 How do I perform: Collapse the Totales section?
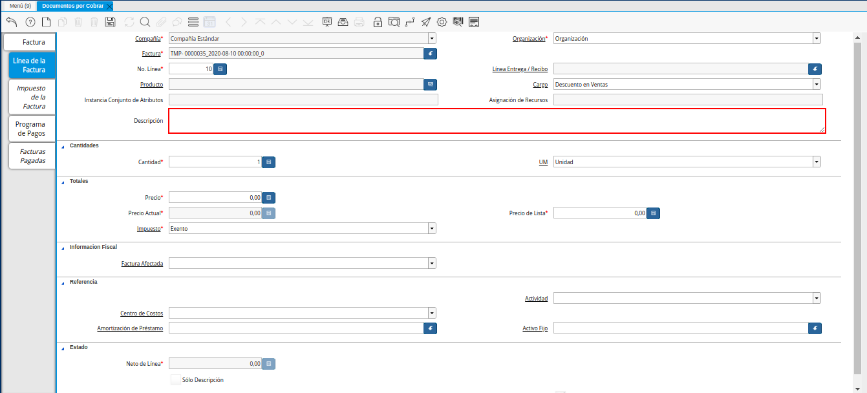(x=63, y=182)
